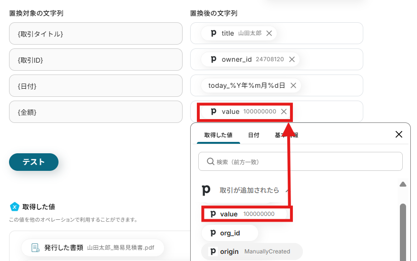Click the Pipedrive icon on owner_id chip
Image resolution: width=417 pixels, height=261 pixels.
[213, 59]
